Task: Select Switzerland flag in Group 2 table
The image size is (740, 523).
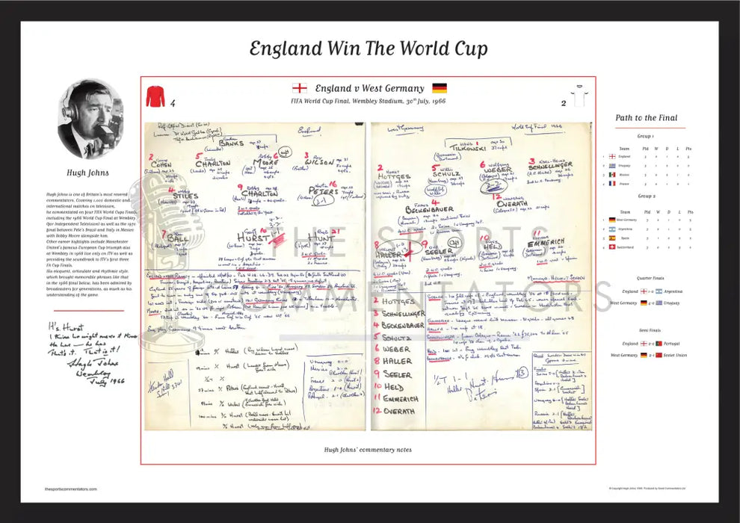Action: [613, 247]
